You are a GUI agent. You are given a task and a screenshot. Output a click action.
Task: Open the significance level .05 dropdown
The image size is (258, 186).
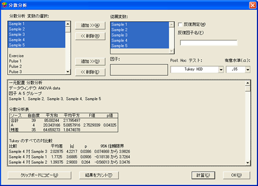[248, 70]
